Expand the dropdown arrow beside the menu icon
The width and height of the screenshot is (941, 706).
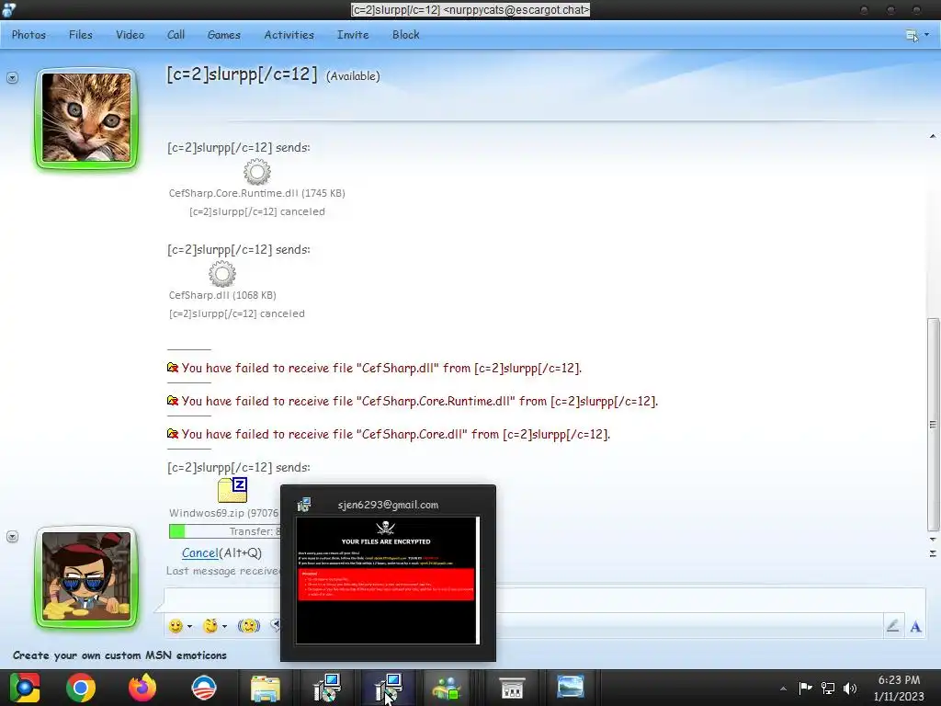(927, 35)
